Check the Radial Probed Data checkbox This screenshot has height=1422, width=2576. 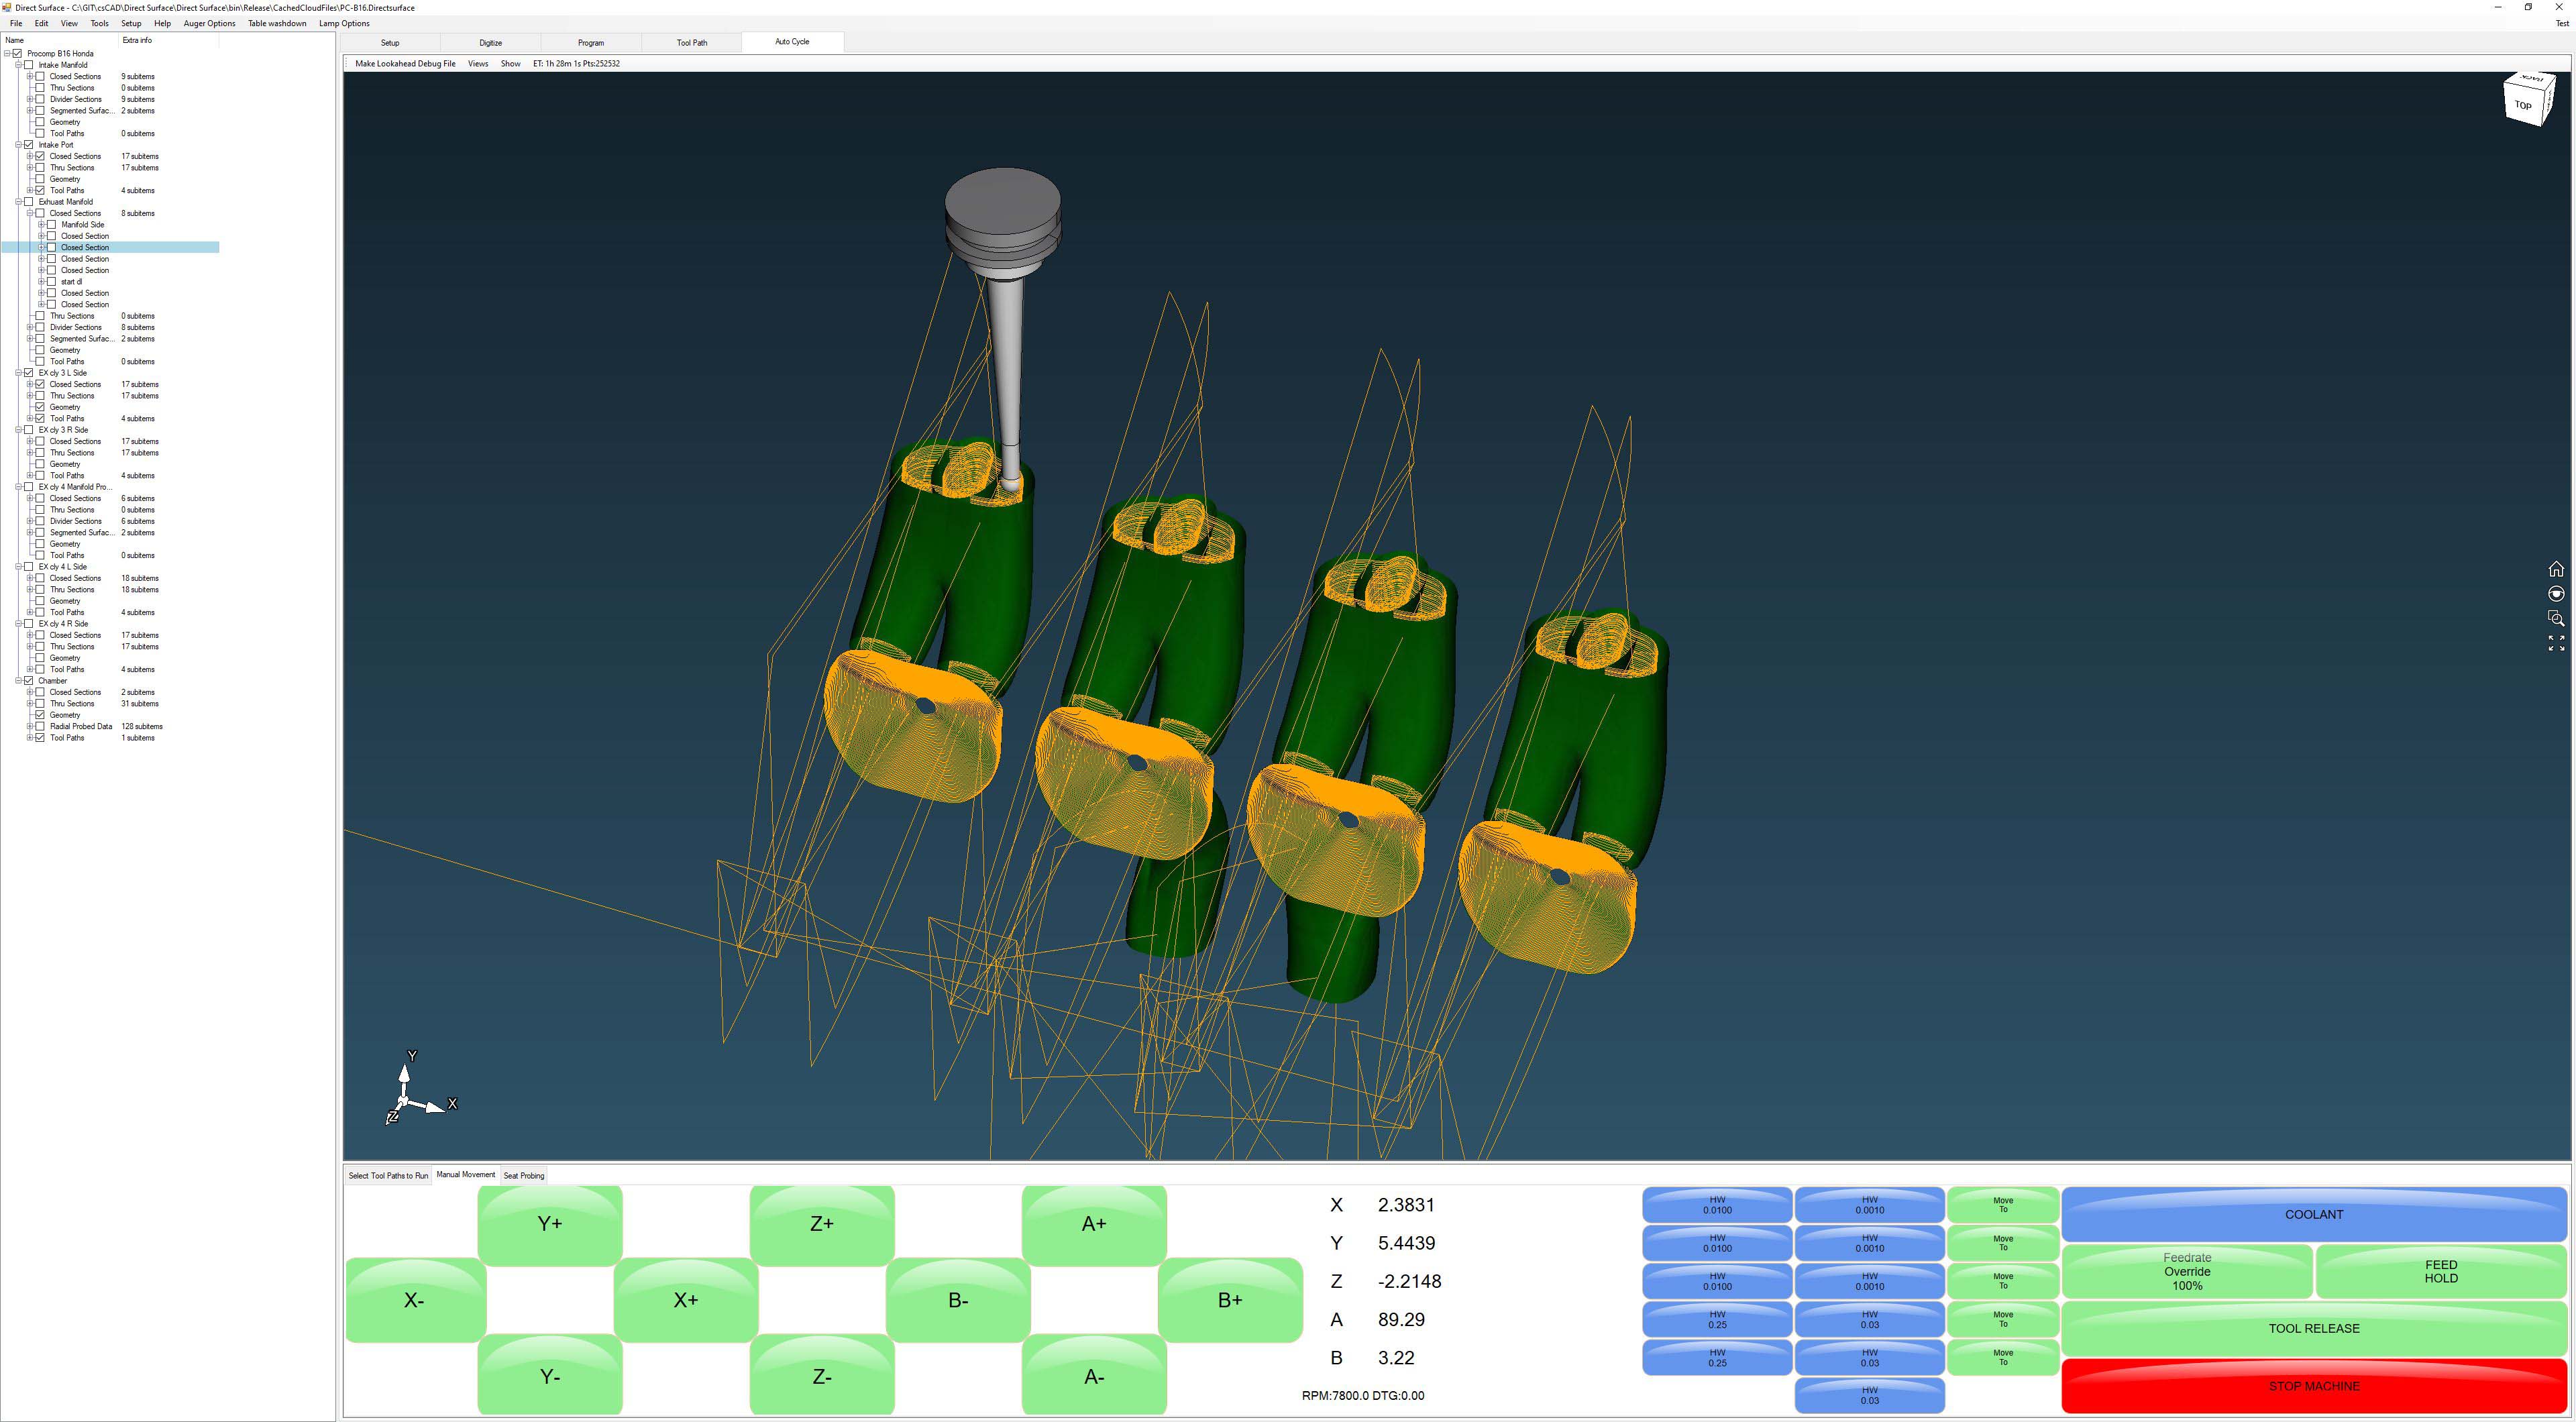40,727
